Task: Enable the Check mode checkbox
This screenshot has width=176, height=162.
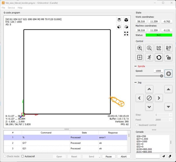Action: pyautogui.click(x=5, y=156)
